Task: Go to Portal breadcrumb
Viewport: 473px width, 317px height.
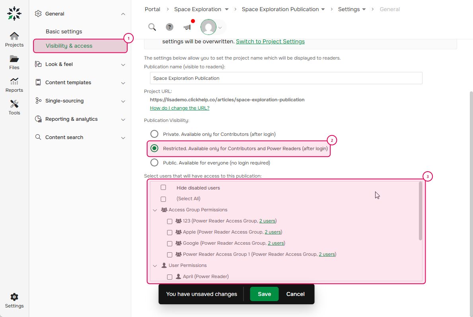Action: pyautogui.click(x=152, y=10)
